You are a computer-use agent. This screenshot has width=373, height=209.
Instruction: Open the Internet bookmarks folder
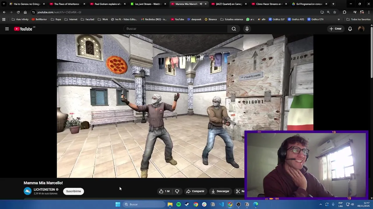coord(71,19)
